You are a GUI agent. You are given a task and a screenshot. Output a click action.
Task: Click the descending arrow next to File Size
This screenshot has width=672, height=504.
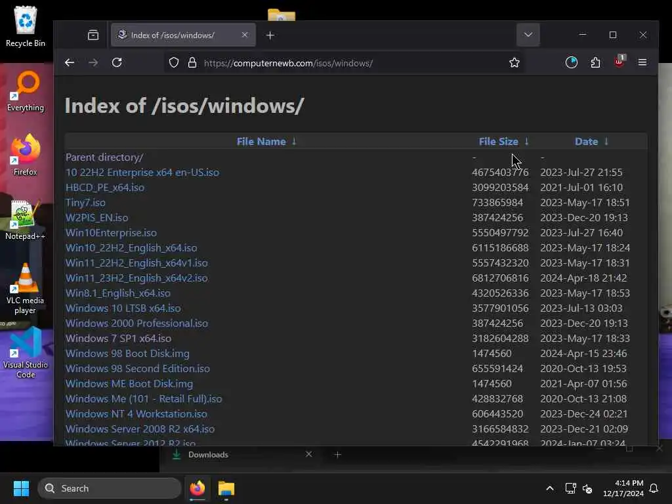click(x=527, y=142)
